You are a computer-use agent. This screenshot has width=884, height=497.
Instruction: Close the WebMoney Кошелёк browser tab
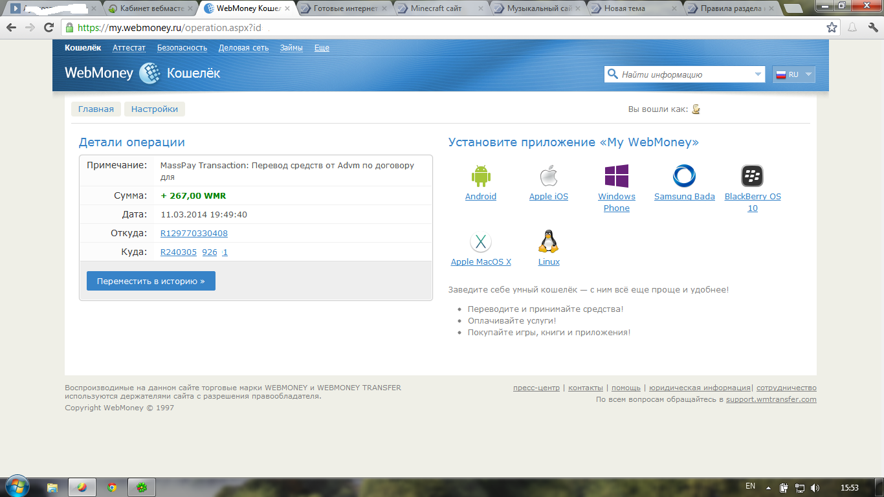[287, 9]
